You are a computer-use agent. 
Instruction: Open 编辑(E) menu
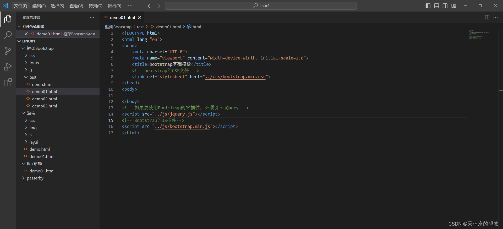[39, 6]
